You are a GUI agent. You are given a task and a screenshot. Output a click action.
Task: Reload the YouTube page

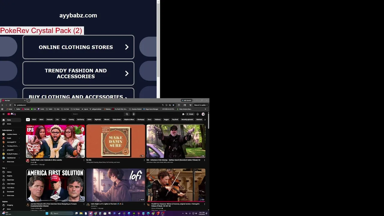(x=10, y=105)
